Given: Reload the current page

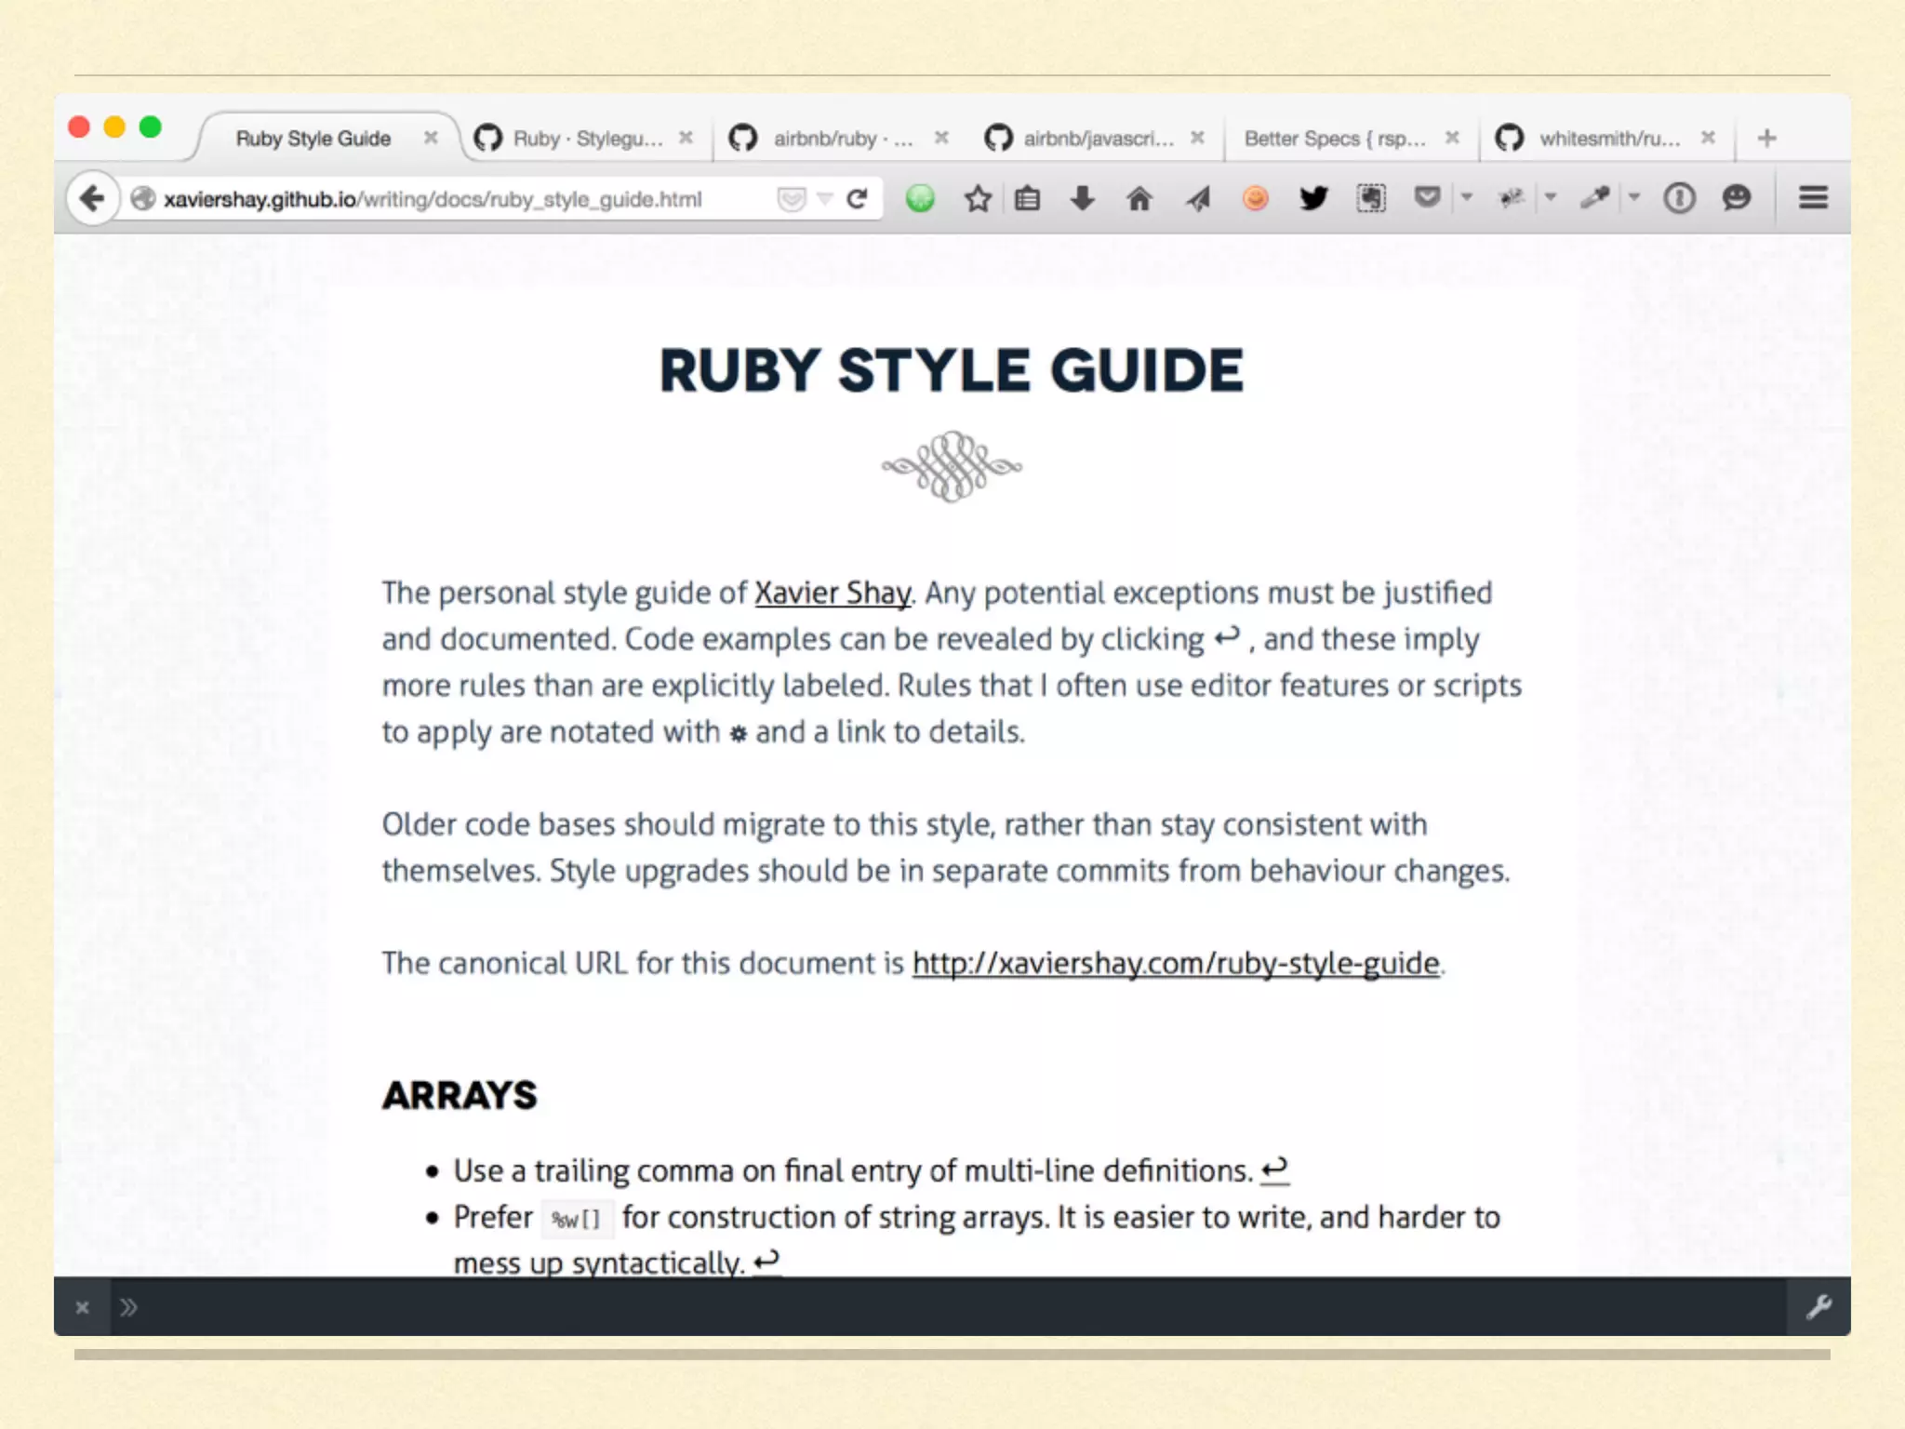Looking at the screenshot, I should (857, 198).
